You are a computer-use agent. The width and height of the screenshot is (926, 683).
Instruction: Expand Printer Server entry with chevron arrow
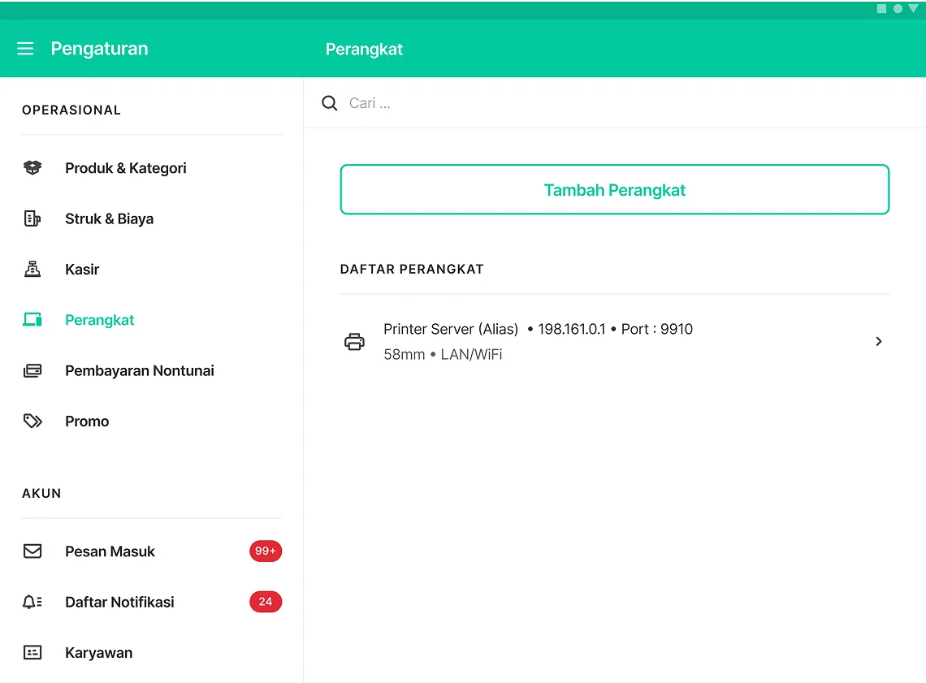pyautogui.click(x=878, y=342)
